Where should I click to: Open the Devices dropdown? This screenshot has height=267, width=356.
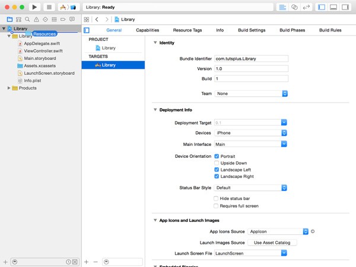pos(250,133)
